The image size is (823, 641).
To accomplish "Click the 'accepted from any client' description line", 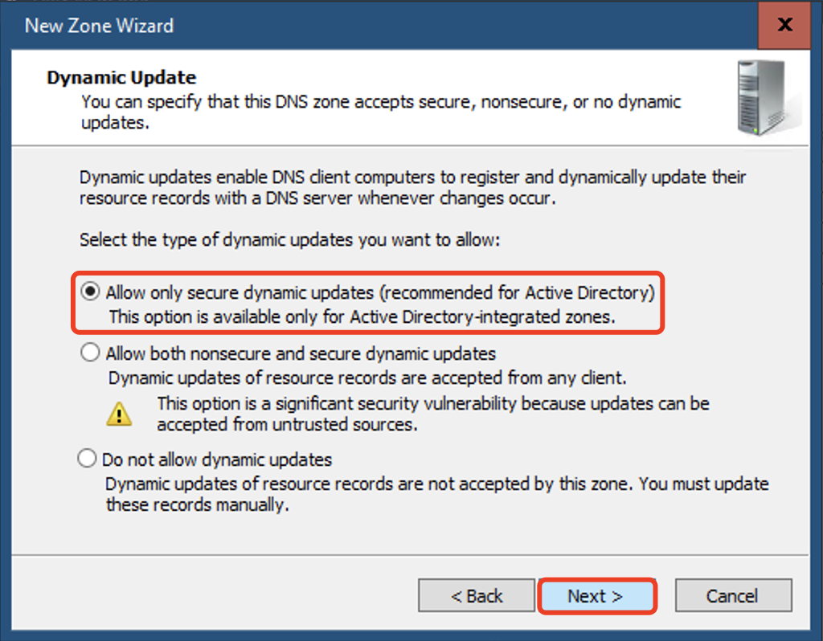I will point(367,378).
